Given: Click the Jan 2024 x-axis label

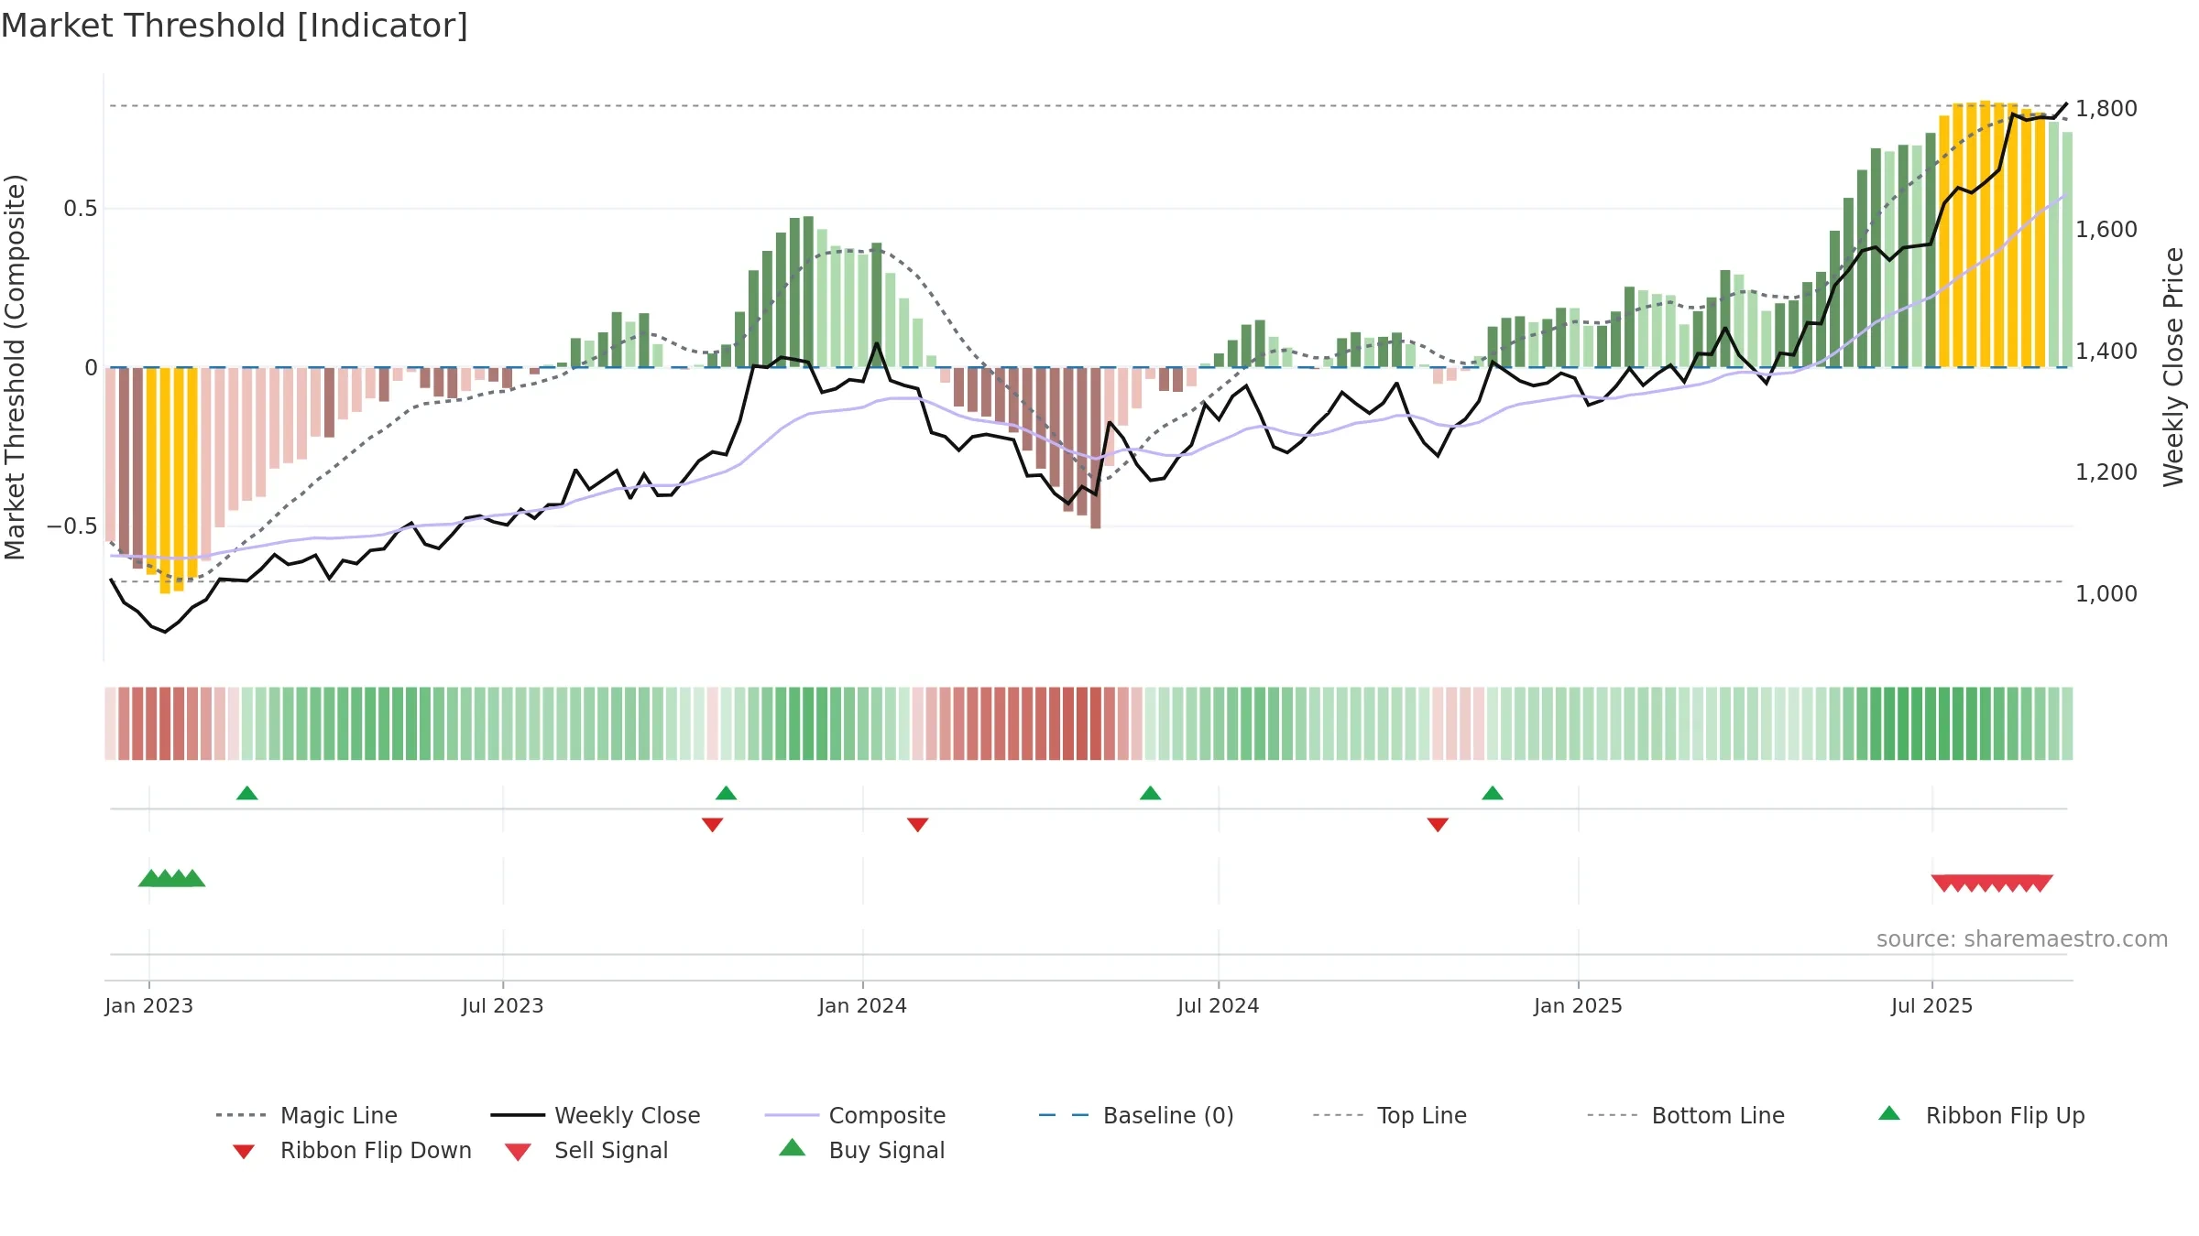Looking at the screenshot, I should click(862, 1005).
